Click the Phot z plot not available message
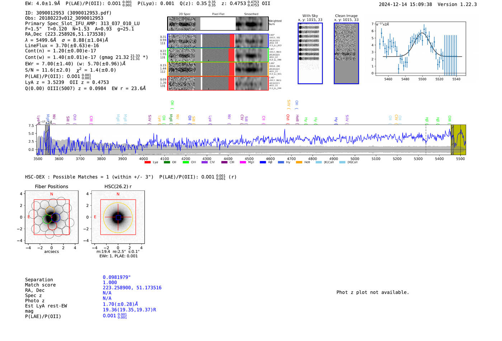Image resolution: width=502 pixels, height=341 pixels. pyautogui.click(x=373, y=292)
